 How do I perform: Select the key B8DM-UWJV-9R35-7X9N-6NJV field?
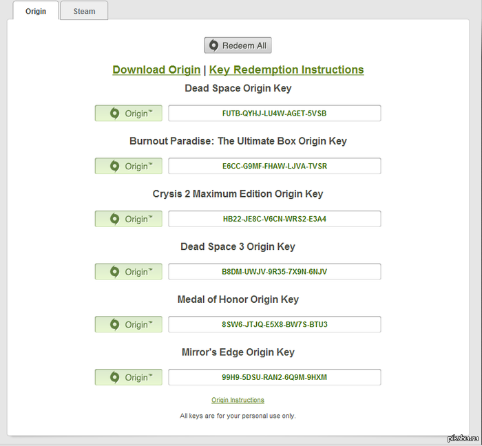(275, 272)
